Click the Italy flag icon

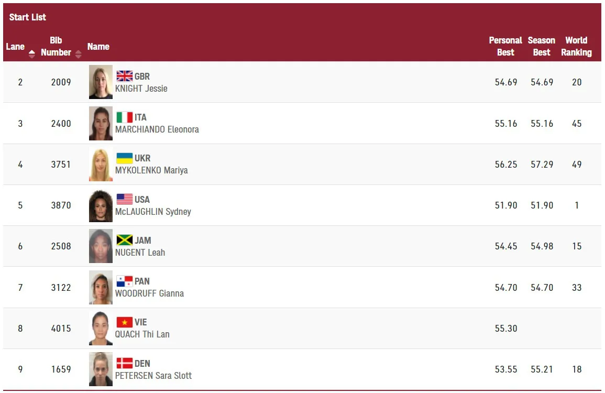[124, 117]
